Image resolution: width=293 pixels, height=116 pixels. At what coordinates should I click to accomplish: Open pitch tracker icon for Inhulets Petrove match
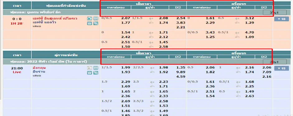[x=96, y=19]
